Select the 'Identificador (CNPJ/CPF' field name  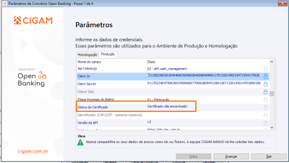tap(110, 115)
